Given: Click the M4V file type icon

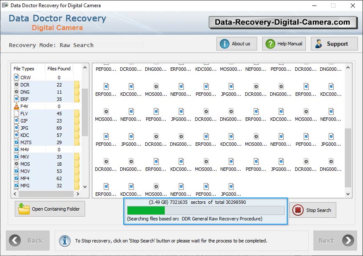Looking at the screenshot, I should (17, 150).
